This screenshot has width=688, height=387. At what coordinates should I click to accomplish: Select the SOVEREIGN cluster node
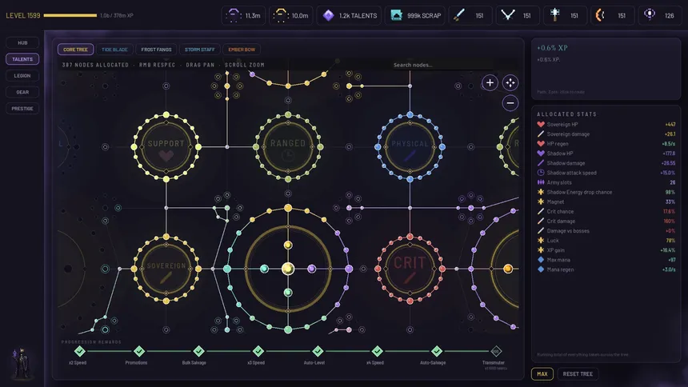(x=166, y=269)
